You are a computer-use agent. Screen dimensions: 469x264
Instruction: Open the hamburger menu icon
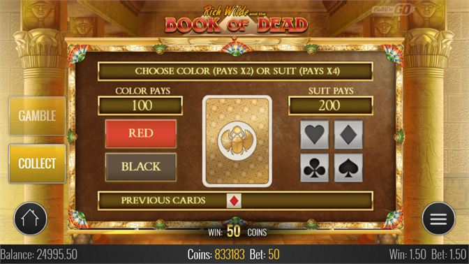(438, 219)
